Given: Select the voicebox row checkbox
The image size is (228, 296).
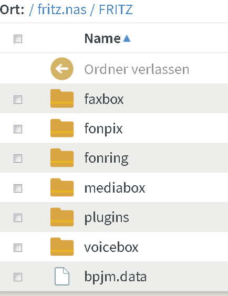Looking at the screenshot, I should pyautogui.click(x=18, y=248).
